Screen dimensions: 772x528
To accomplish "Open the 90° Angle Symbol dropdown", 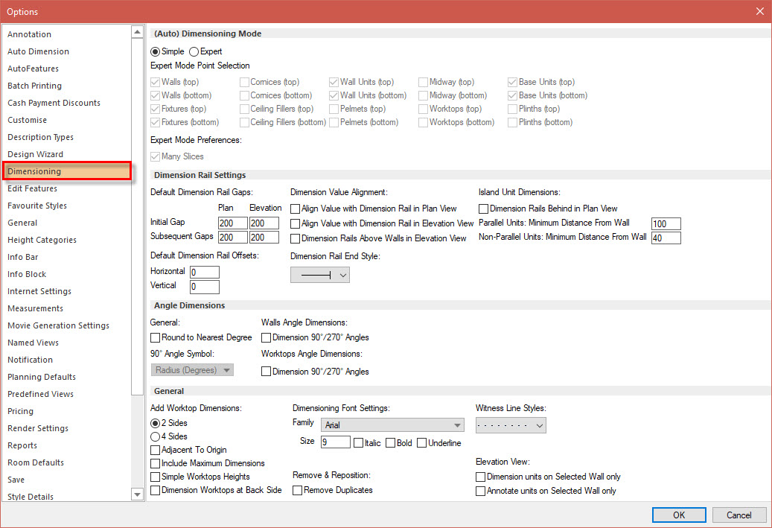I will point(191,369).
